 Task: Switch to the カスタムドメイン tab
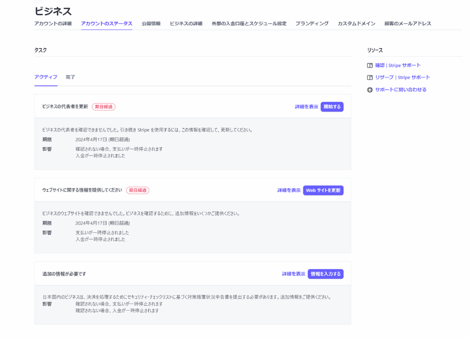pyautogui.click(x=356, y=24)
